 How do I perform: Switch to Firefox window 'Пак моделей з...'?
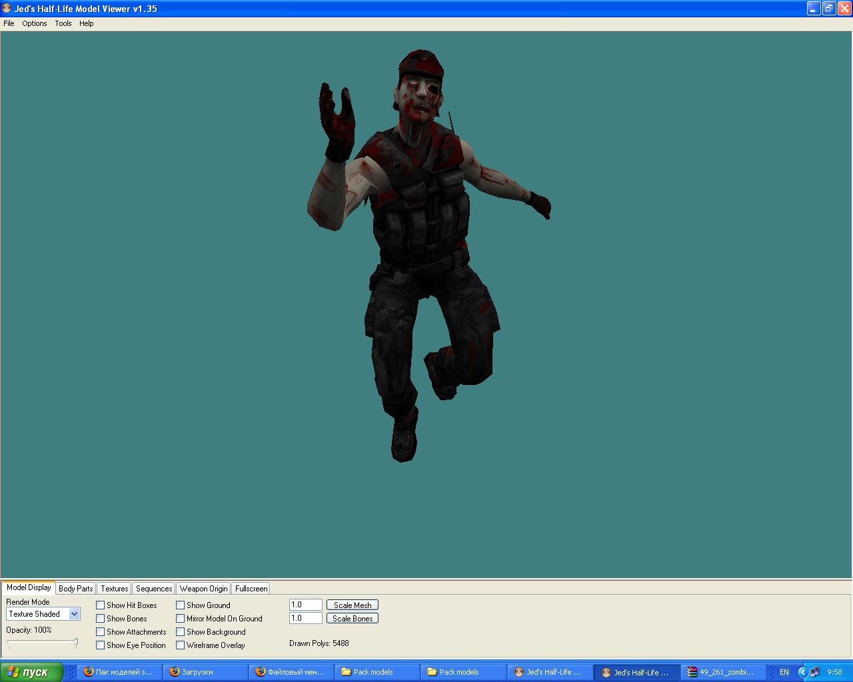(x=120, y=672)
